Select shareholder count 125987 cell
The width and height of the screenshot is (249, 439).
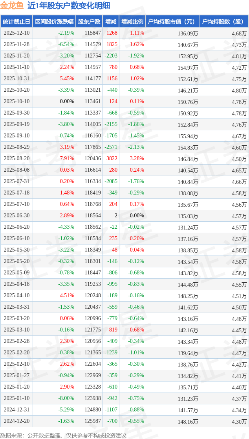pos(92,421)
